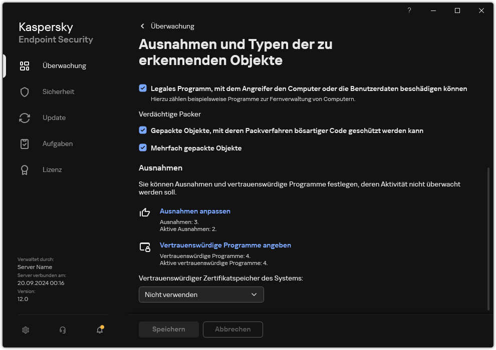
Task: Toggle the Mehrfach gepackte Objekte checkbox
Action: (x=142, y=148)
